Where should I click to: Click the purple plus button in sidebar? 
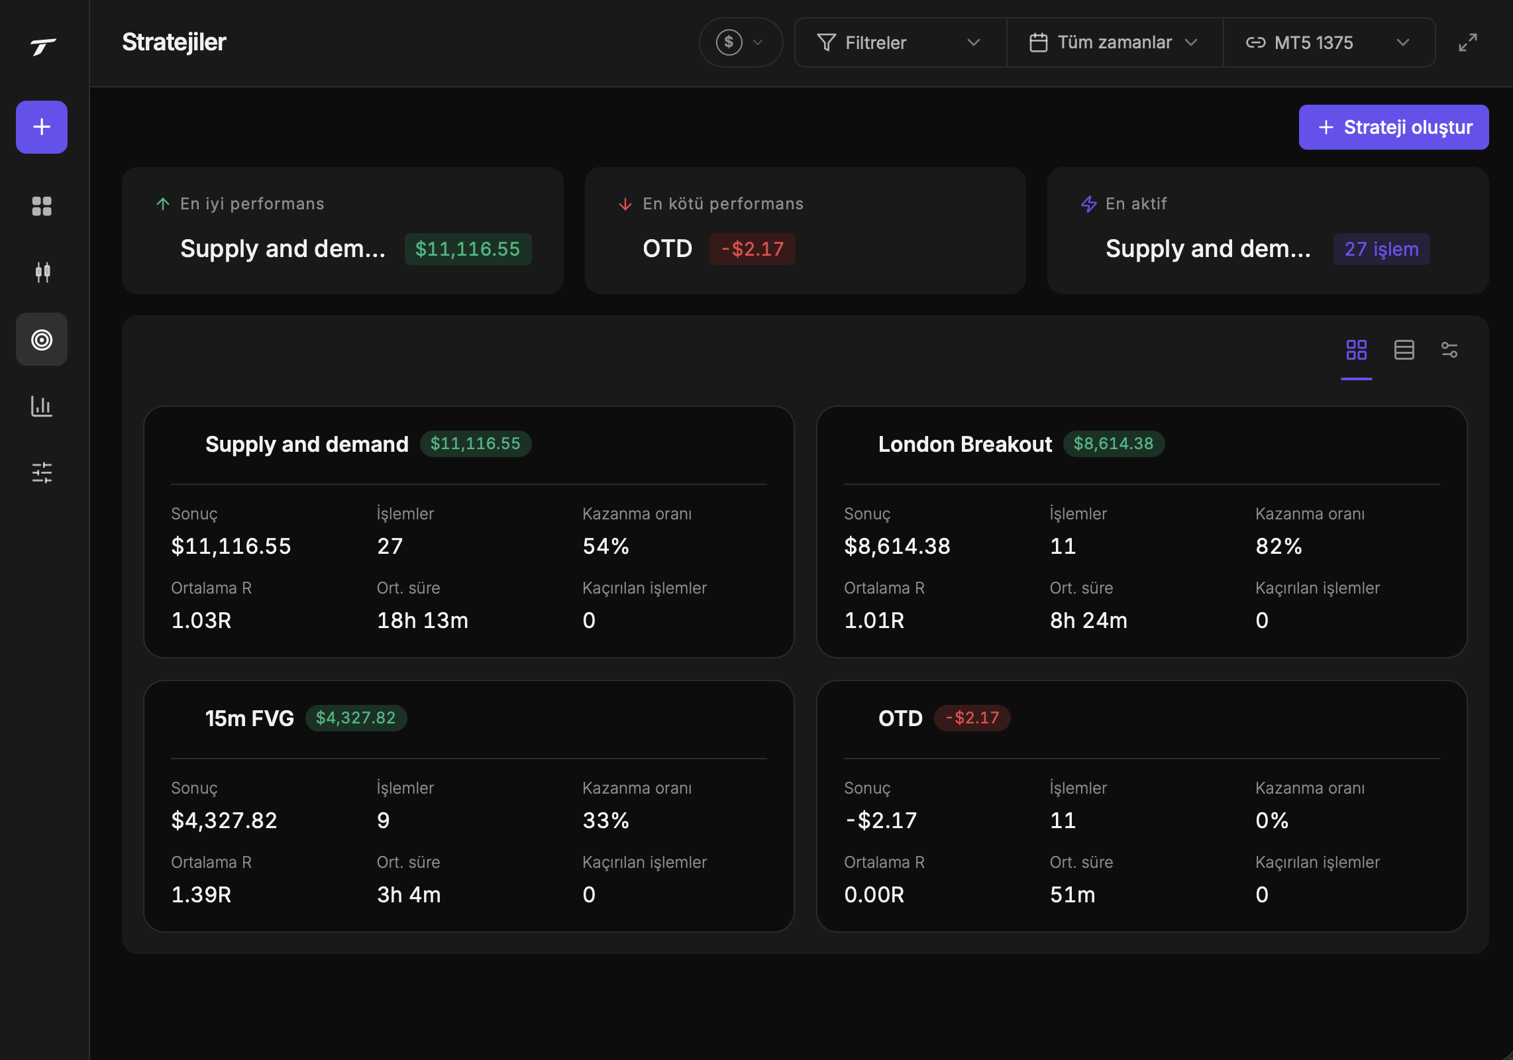42,127
